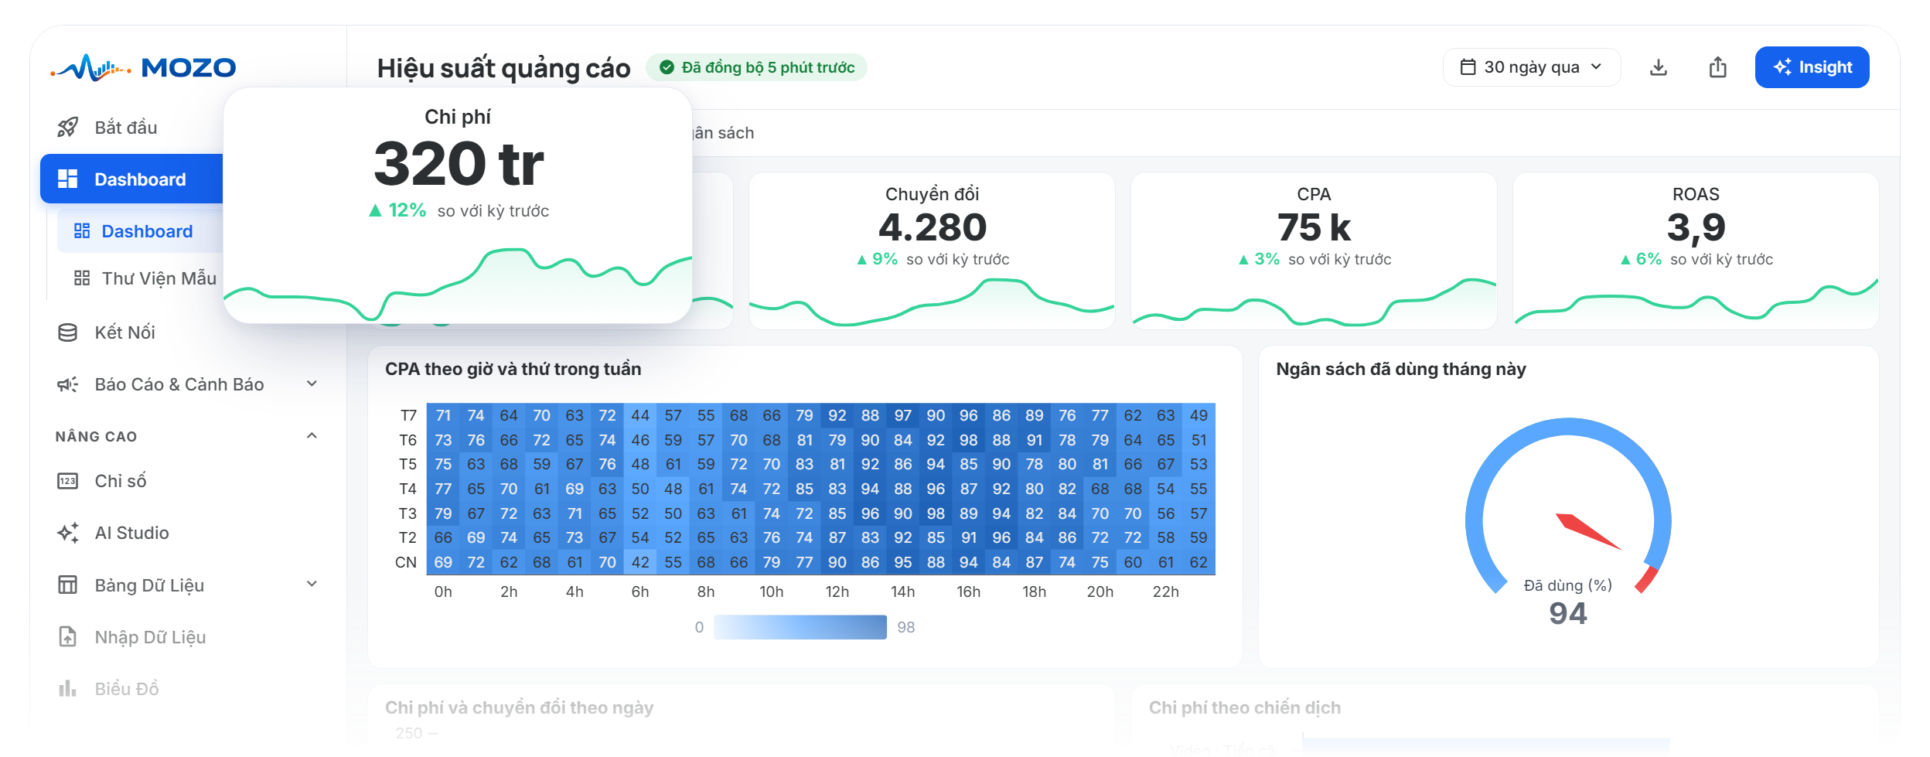Click the gauge value 94
This screenshot has height=757, width=1930.
pyautogui.click(x=1568, y=613)
